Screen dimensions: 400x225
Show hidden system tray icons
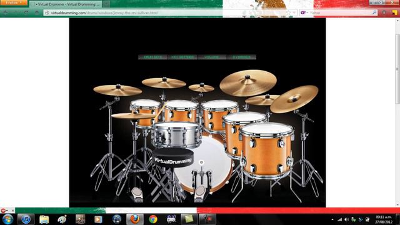[332, 219]
